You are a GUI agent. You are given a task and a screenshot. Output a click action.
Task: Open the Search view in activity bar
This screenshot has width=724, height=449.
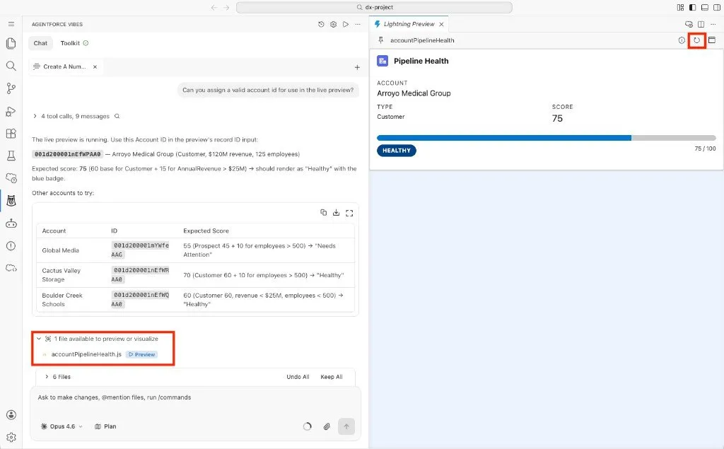[11, 66]
